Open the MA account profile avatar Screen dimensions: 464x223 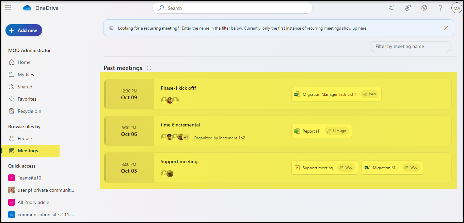456,8
